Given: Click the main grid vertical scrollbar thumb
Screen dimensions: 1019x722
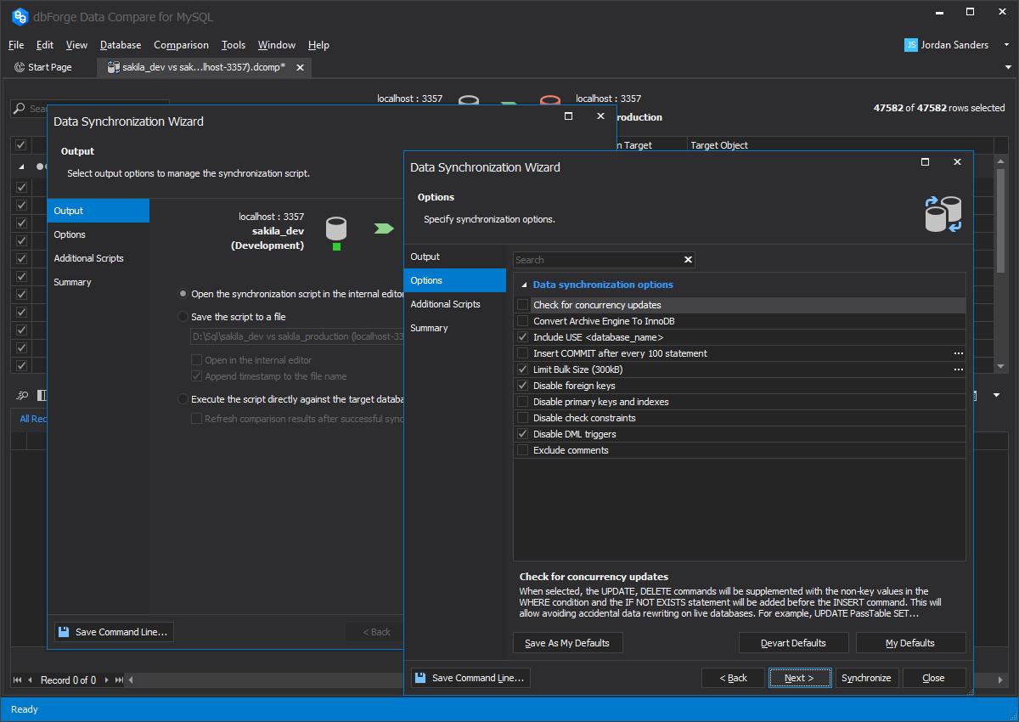Looking at the screenshot, I should (x=1000, y=221).
